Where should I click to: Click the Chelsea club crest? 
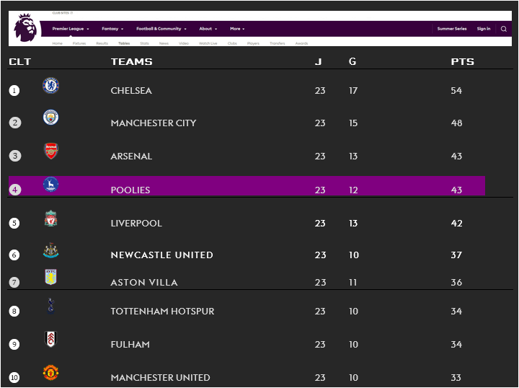pos(51,85)
